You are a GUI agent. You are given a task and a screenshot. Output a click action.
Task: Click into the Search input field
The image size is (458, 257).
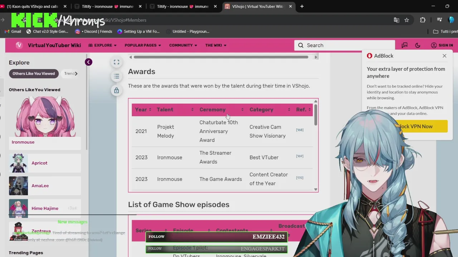(345, 45)
